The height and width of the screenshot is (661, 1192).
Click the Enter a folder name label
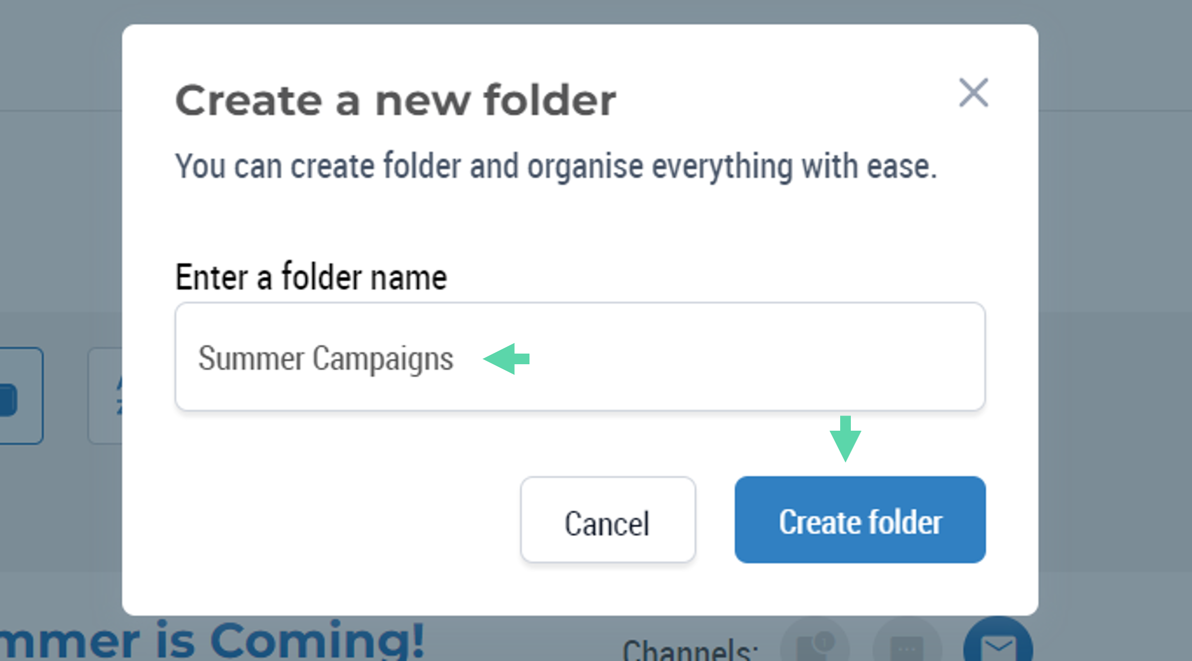click(311, 277)
